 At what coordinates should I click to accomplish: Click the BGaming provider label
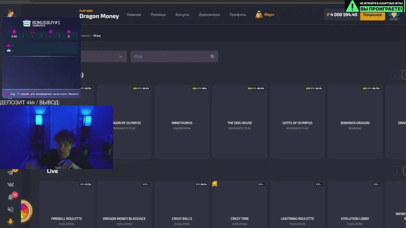coord(355,128)
